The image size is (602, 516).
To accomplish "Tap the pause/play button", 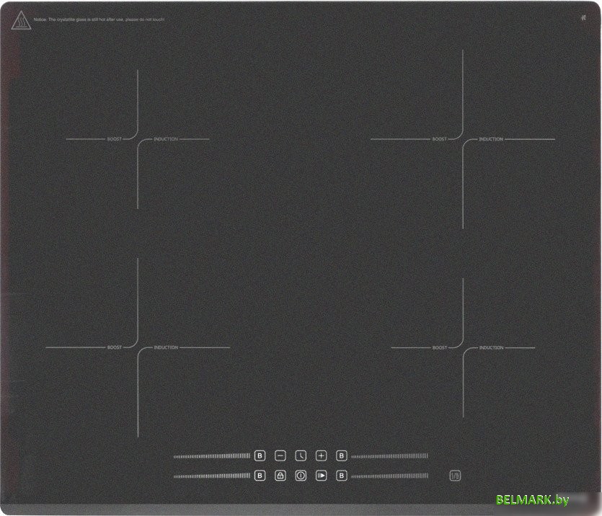I will click(x=321, y=476).
